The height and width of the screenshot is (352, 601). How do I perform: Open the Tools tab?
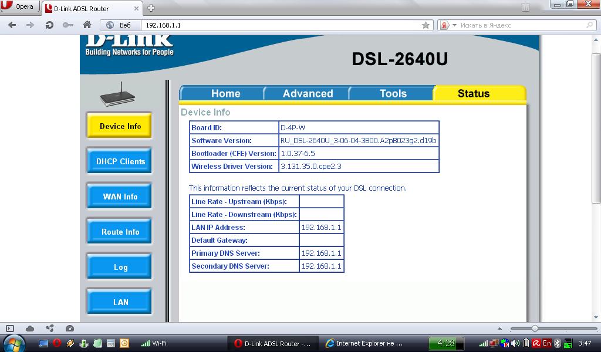tap(393, 93)
